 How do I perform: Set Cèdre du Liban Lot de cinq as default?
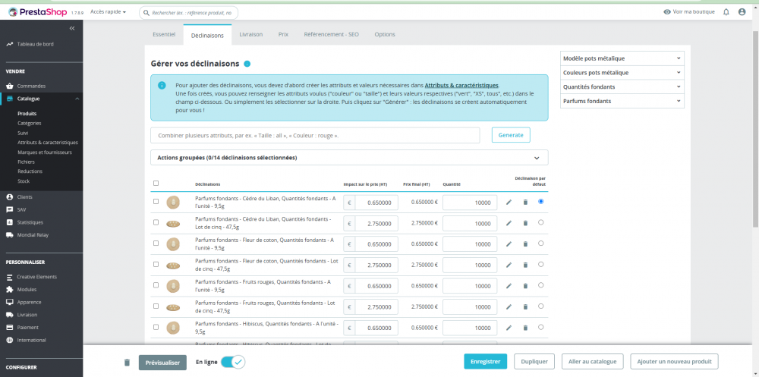coord(540,222)
